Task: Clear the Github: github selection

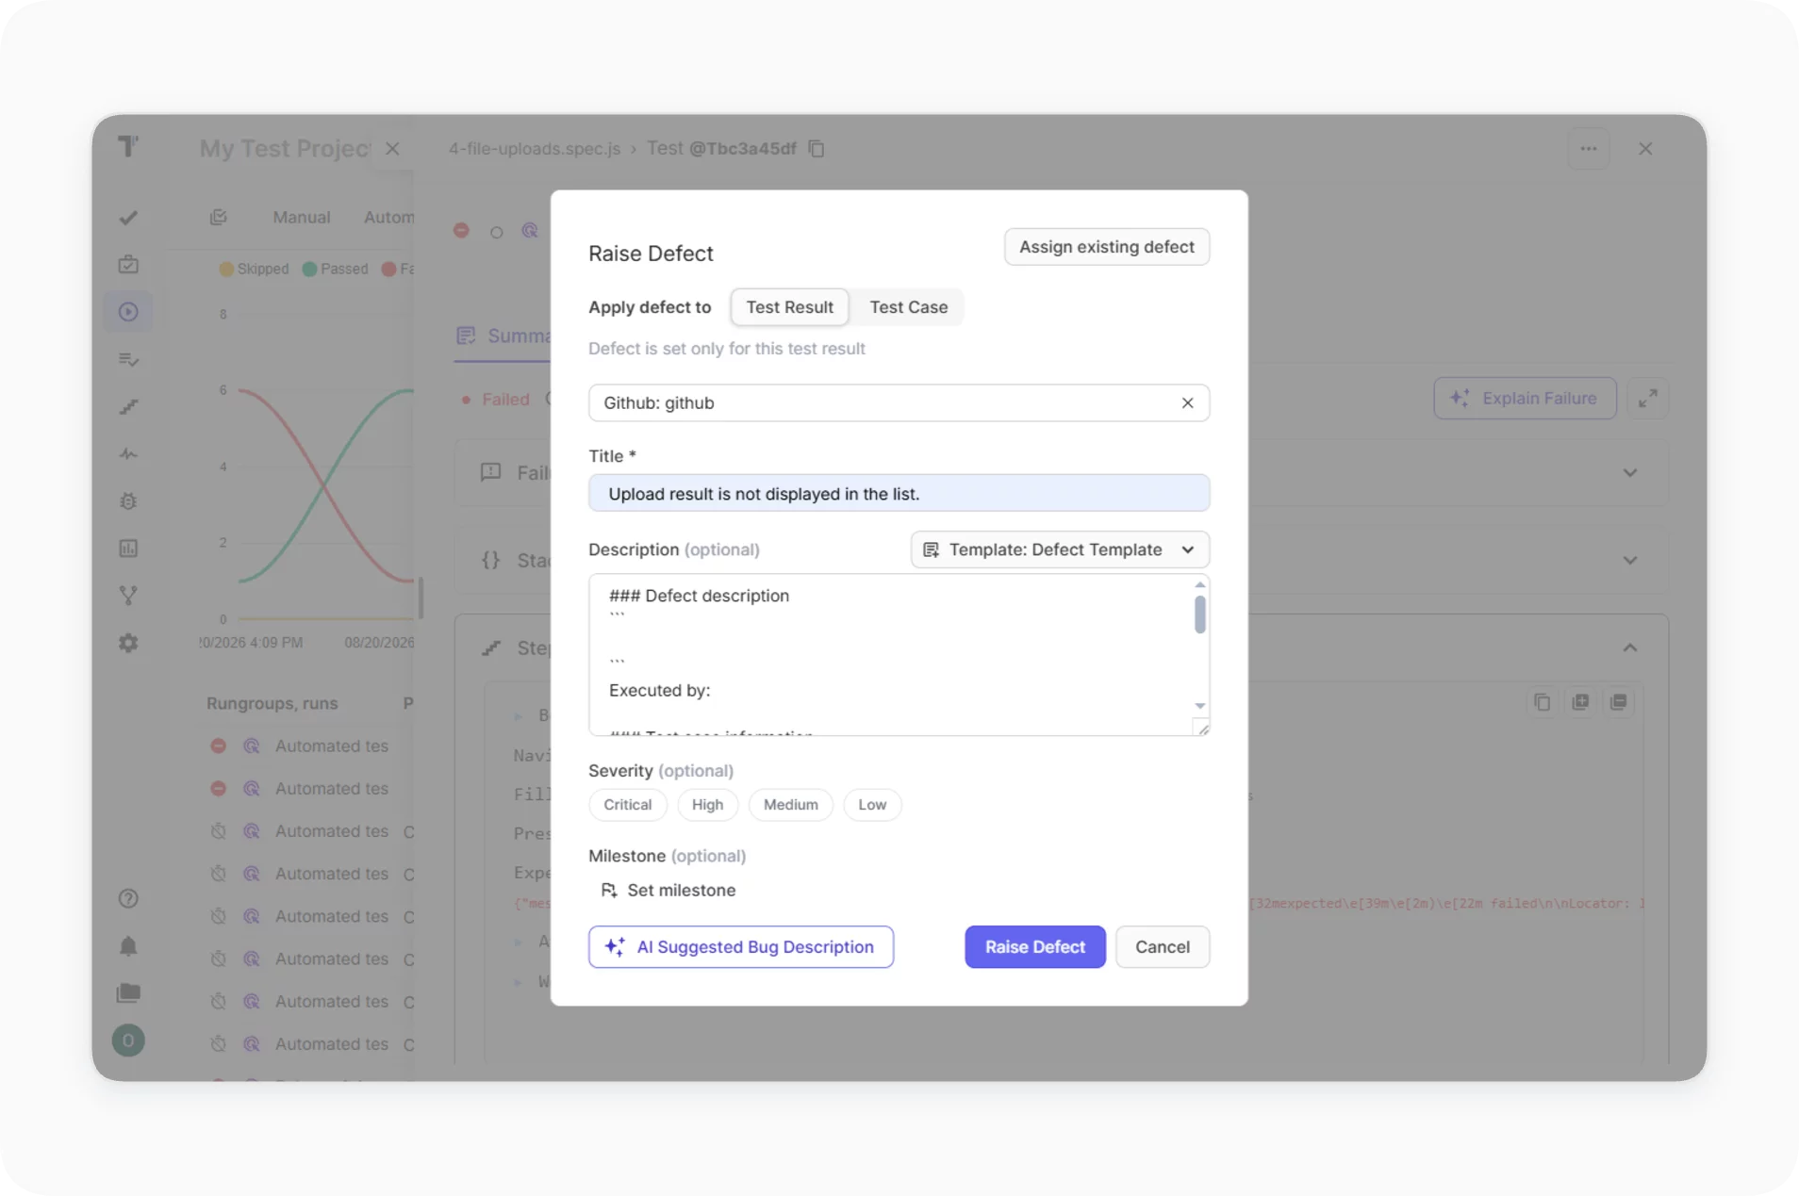Action: click(1187, 403)
